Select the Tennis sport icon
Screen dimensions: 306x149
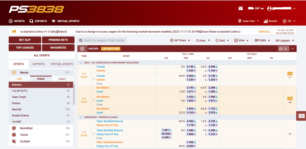point(14,135)
